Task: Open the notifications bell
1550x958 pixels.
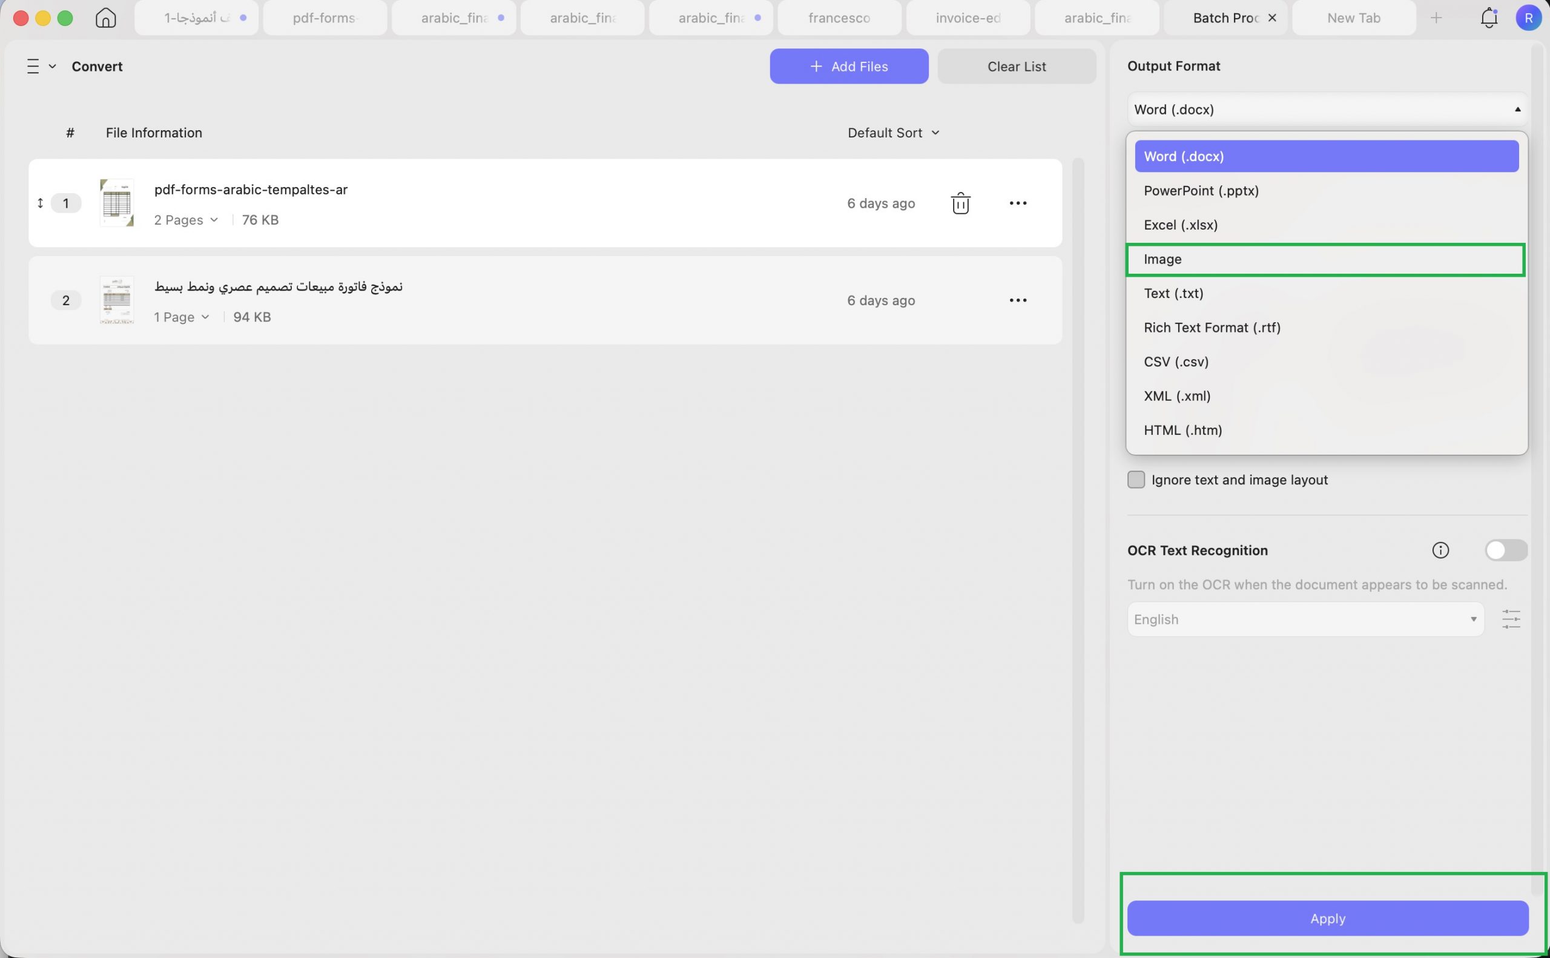Action: [1489, 18]
